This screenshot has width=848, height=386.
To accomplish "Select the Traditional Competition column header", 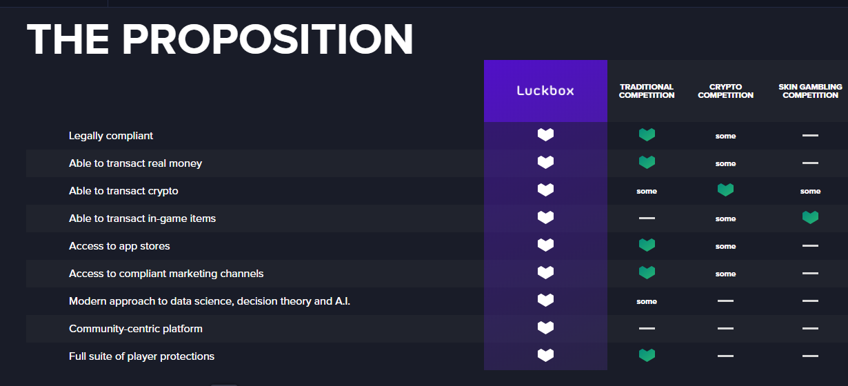I will click(x=647, y=91).
